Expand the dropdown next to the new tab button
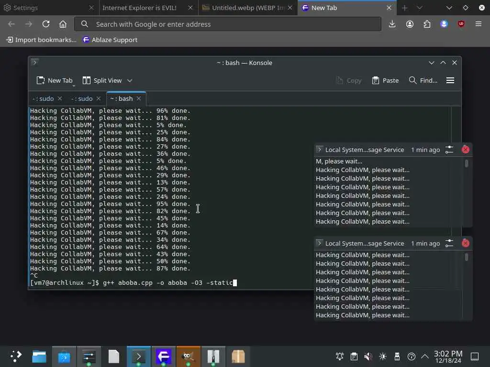This screenshot has height=367, width=490. tap(420, 8)
